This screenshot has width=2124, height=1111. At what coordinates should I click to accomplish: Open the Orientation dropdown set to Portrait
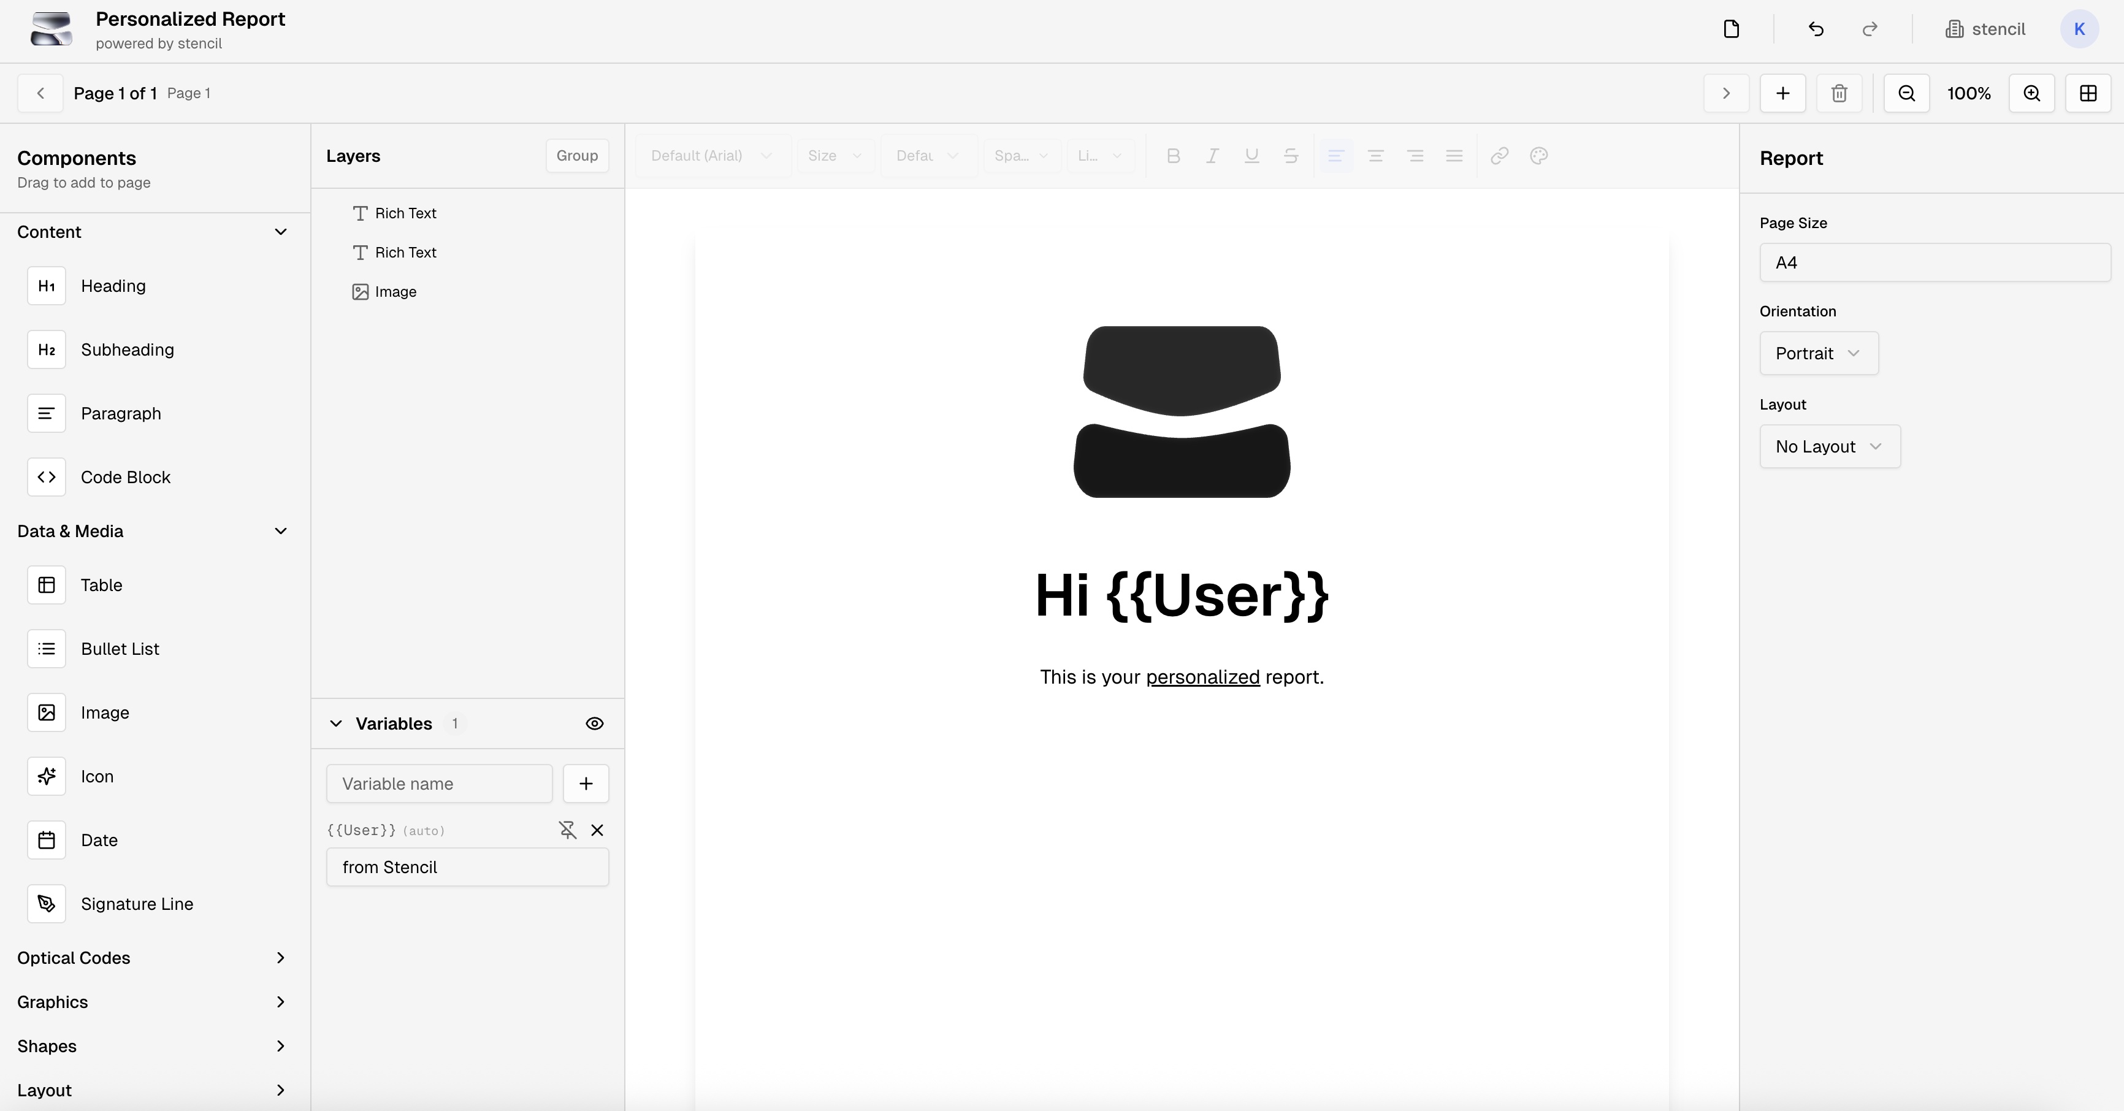point(1818,353)
